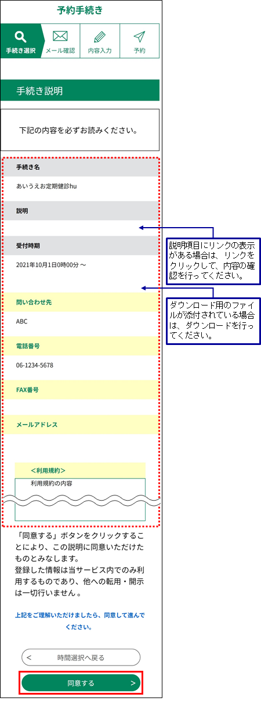
Task: Click the right chevron on 同意する
Action: [x=133, y=683]
